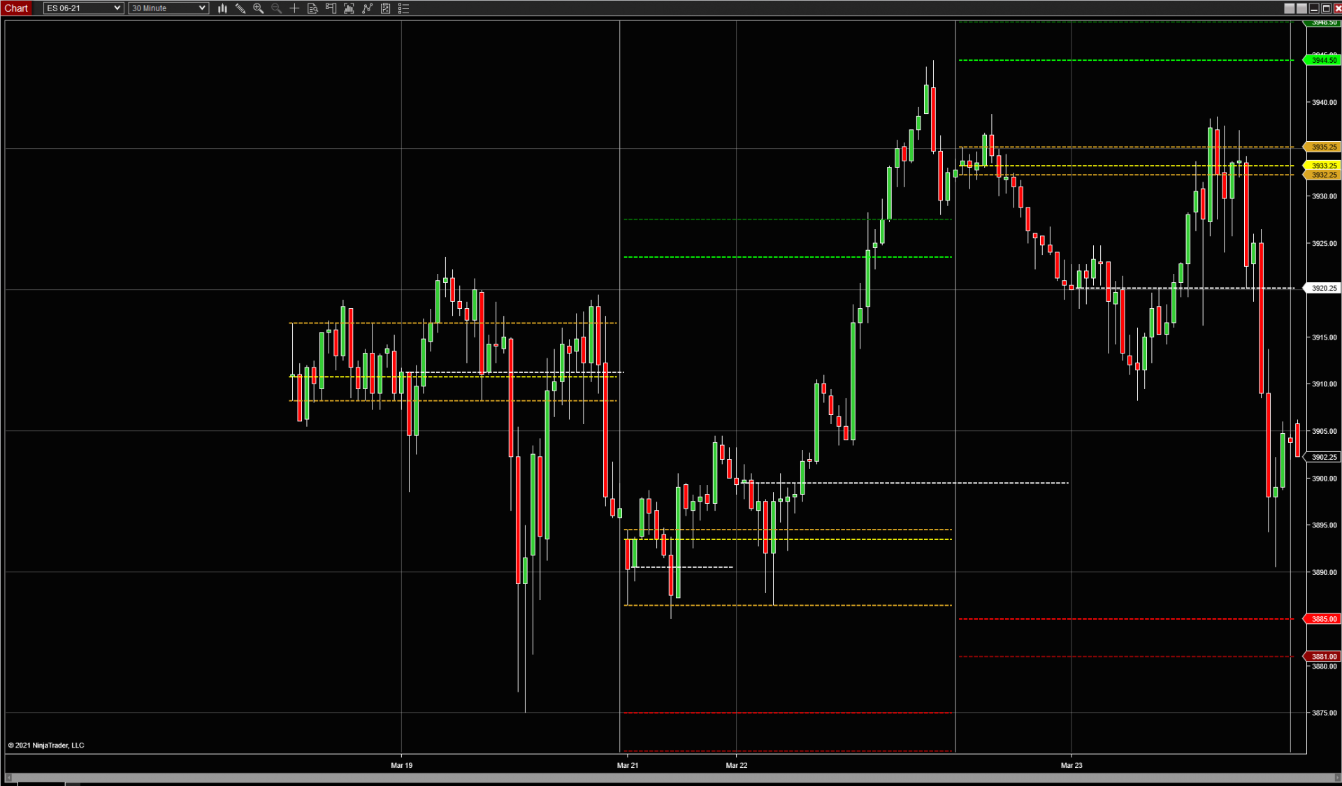
Task: Click the zoom out magnifier icon
Action: point(277,8)
